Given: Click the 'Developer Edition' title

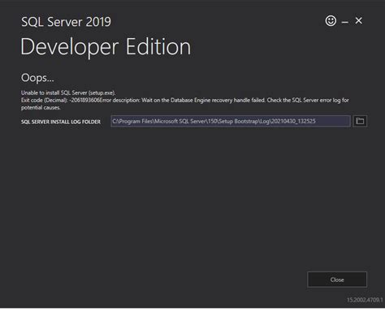Looking at the screenshot, I should point(106,47).
